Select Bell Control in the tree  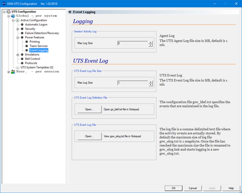33,59
